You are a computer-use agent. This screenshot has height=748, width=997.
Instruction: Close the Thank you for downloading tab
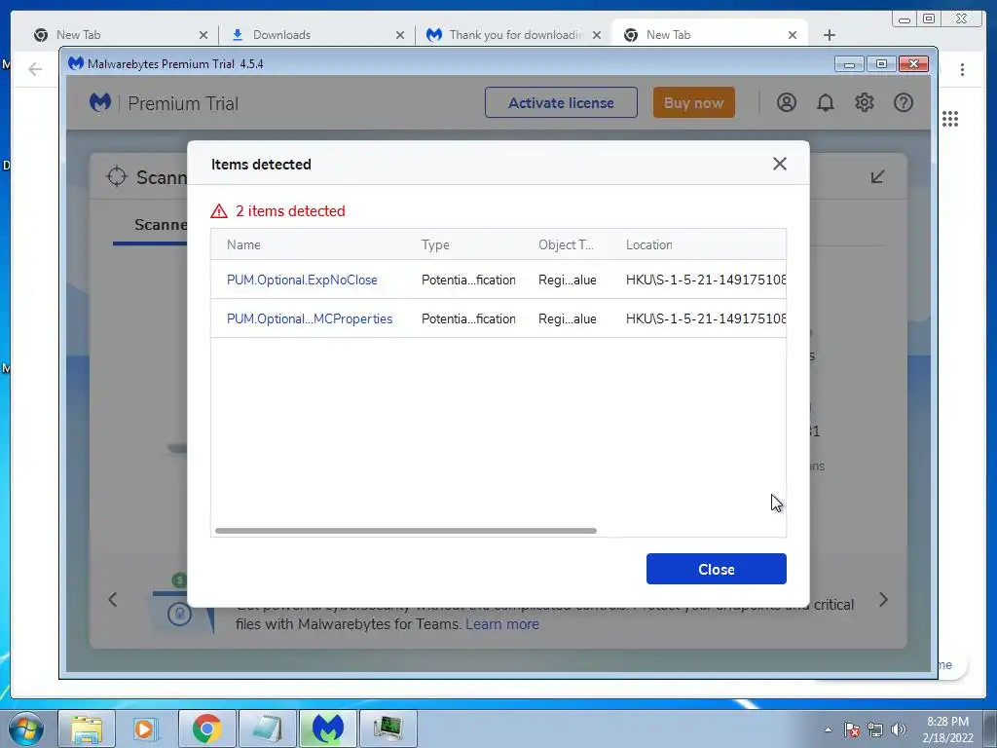[x=597, y=35]
